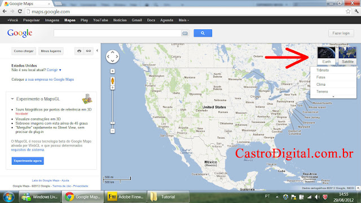Open Windows Live taskbar item
The height and width of the screenshot is (203, 361).
39,197
